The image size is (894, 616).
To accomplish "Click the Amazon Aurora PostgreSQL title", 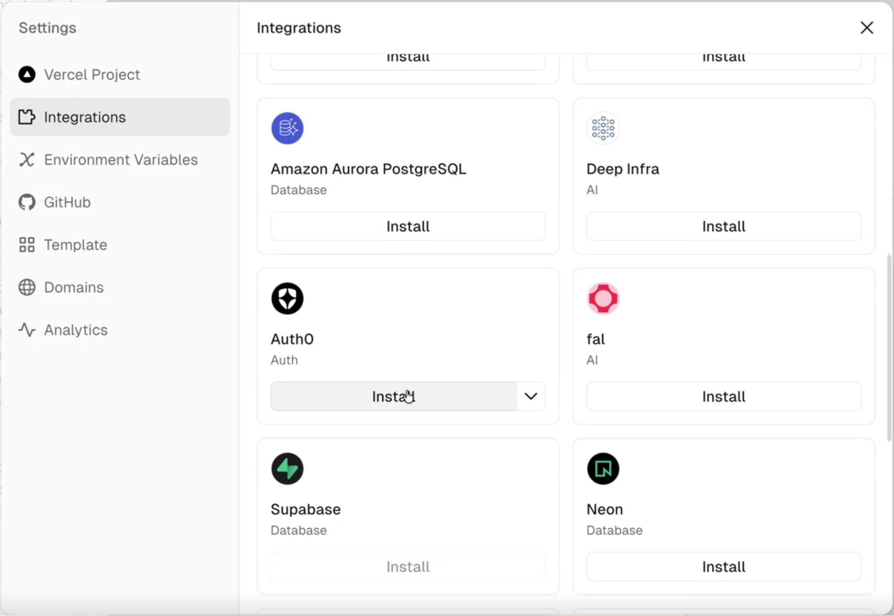I will 368,169.
